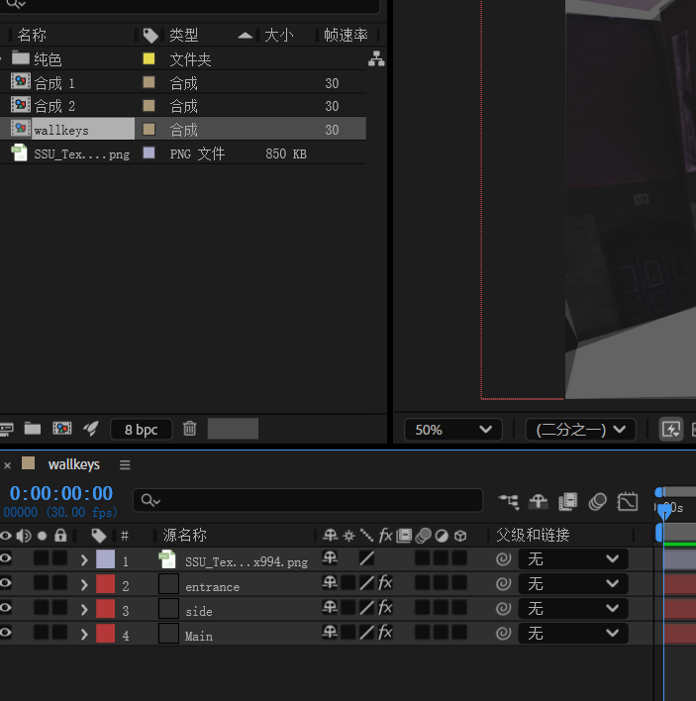Hide the SSU_Tex png layer
Screen dimensions: 696x701
coord(6,559)
